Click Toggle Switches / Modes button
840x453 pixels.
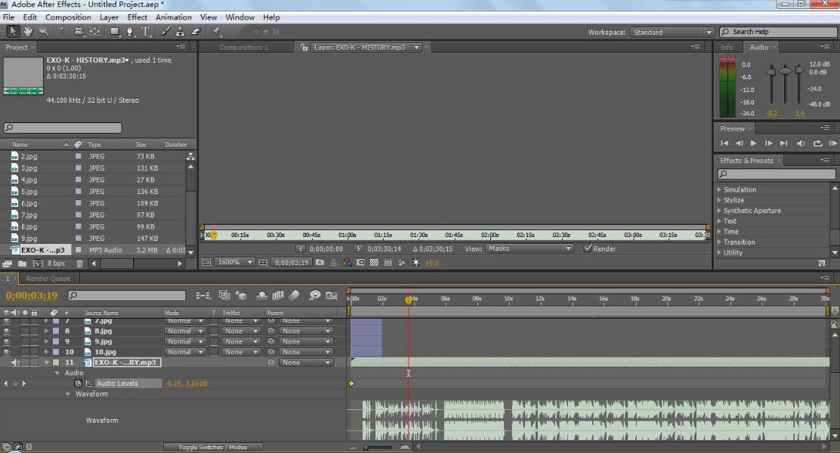tap(212, 447)
